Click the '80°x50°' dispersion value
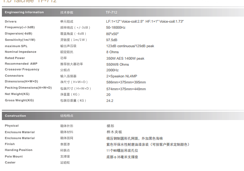This screenshot has width=244, height=171. [x=112, y=34]
